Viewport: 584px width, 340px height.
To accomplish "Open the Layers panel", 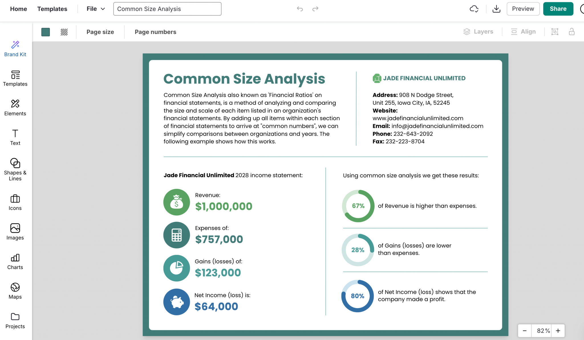I will (478, 31).
